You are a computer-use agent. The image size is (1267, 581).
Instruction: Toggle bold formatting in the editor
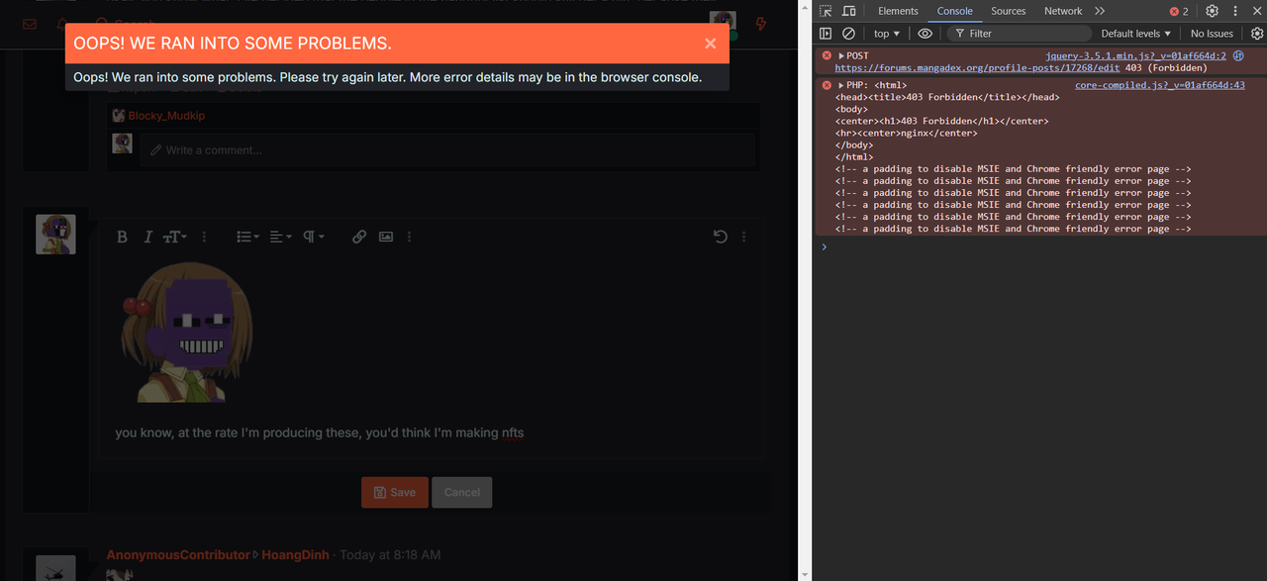tap(123, 237)
